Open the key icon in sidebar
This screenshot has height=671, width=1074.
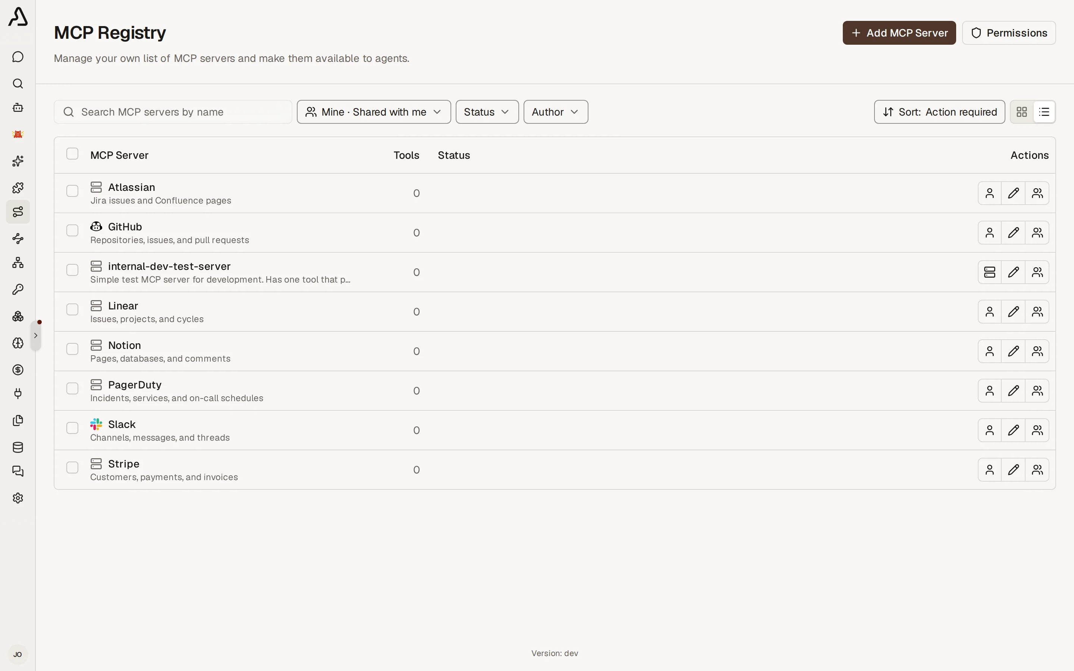[18, 289]
